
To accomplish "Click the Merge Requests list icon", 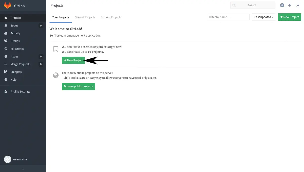I will (6, 64).
